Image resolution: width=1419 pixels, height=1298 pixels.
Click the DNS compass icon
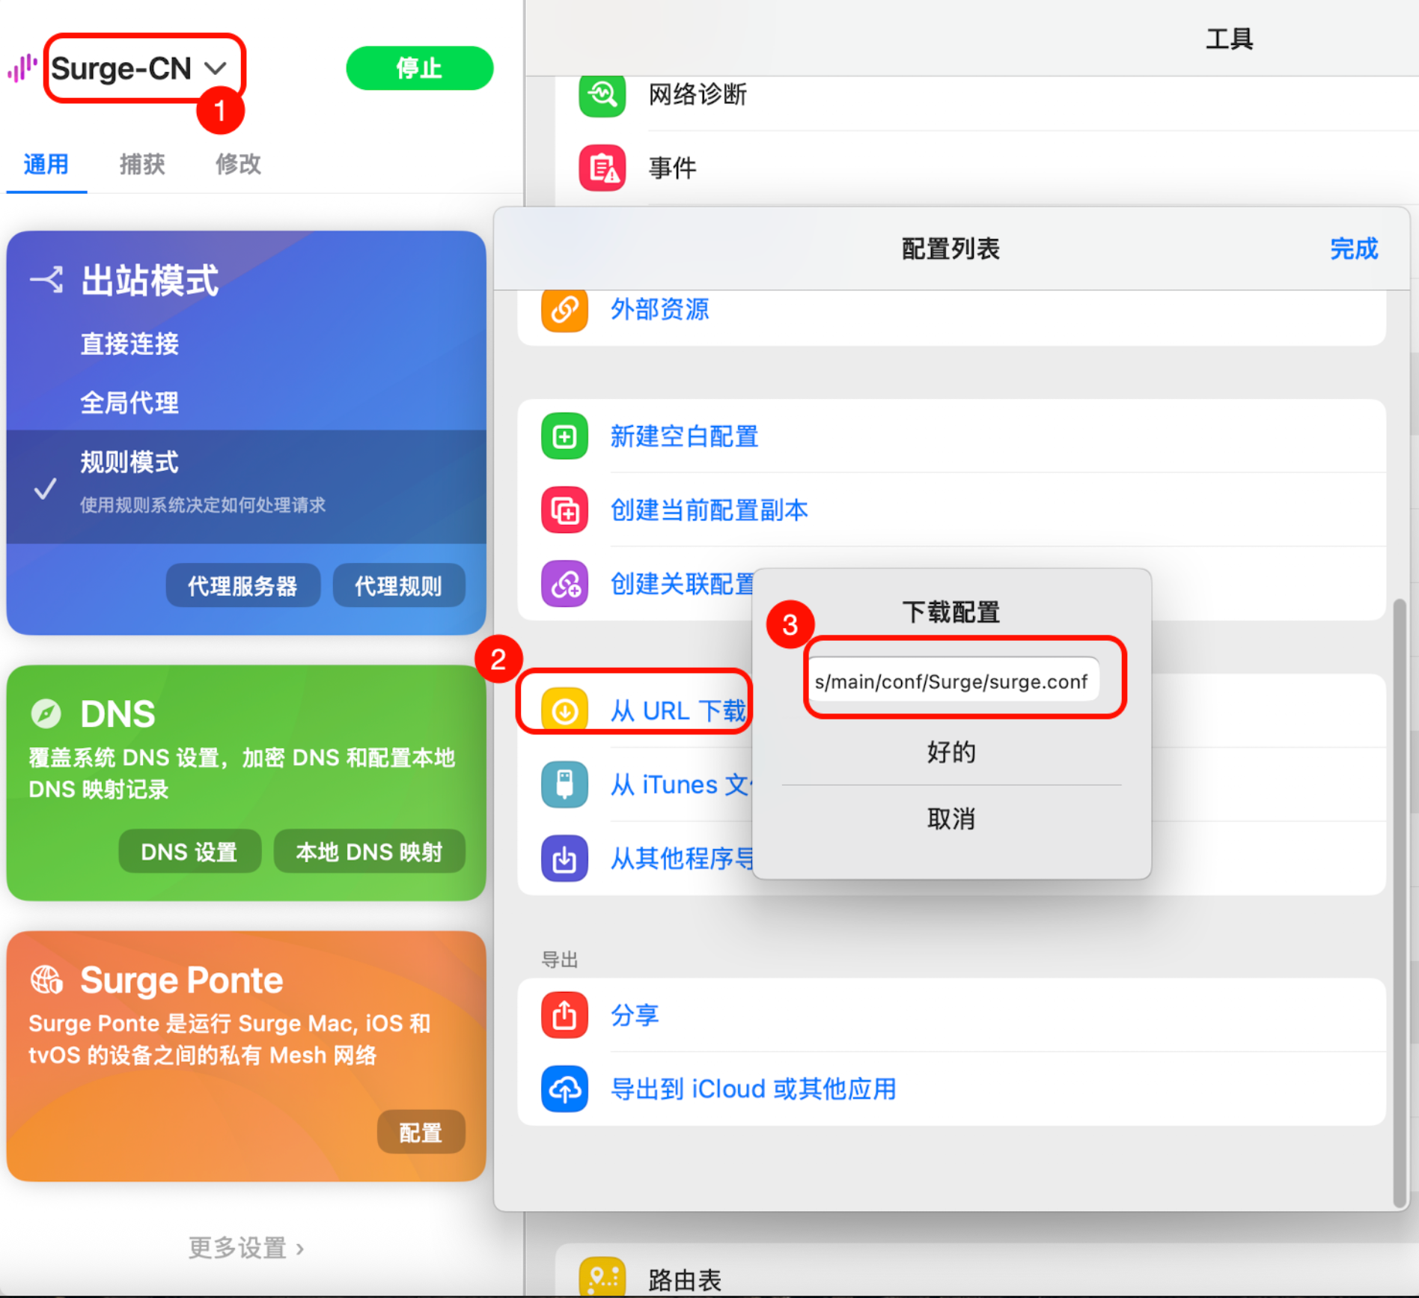pyautogui.click(x=46, y=713)
